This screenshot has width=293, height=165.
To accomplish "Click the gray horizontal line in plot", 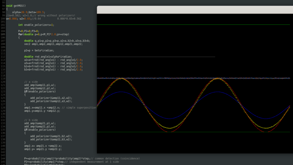I will click(156, 57).
